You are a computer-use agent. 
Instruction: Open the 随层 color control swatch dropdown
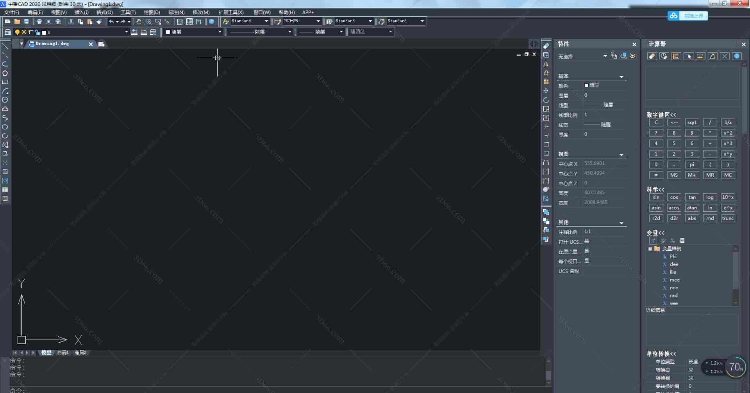click(220, 32)
